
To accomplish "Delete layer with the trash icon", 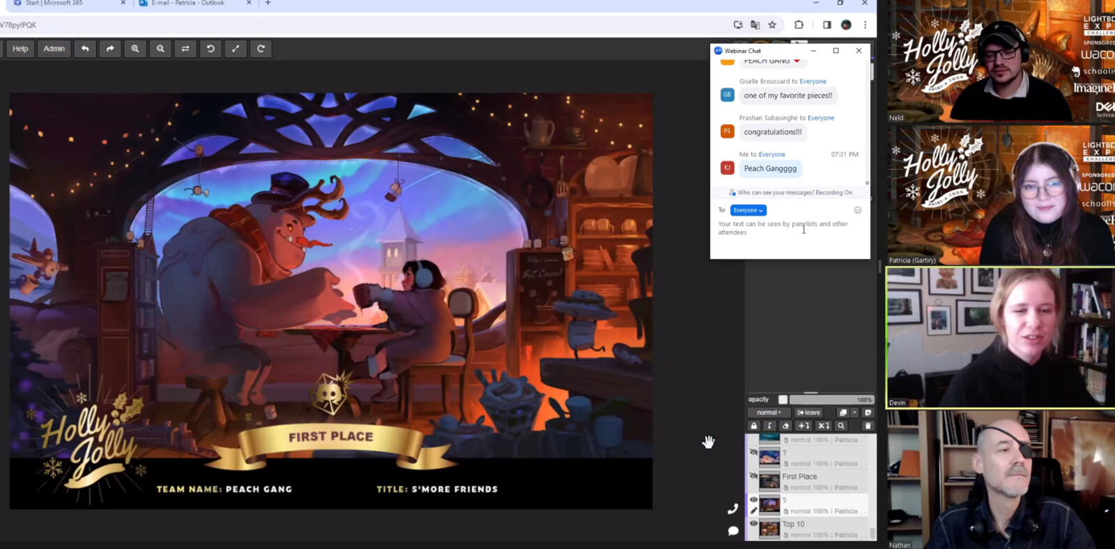I will tap(868, 426).
